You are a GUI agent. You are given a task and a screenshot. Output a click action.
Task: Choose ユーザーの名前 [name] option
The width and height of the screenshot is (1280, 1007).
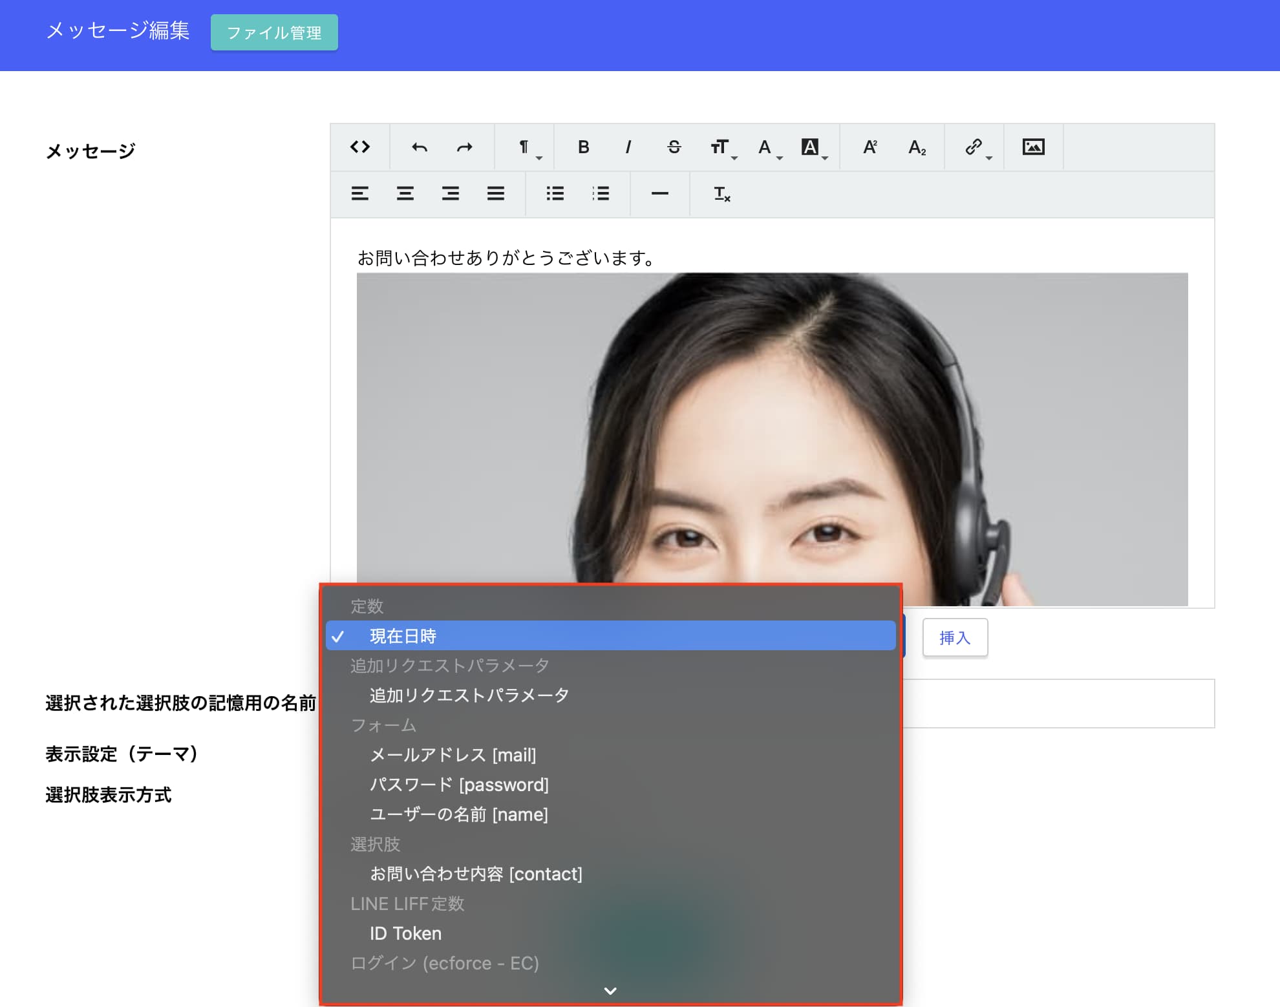pyautogui.click(x=610, y=814)
